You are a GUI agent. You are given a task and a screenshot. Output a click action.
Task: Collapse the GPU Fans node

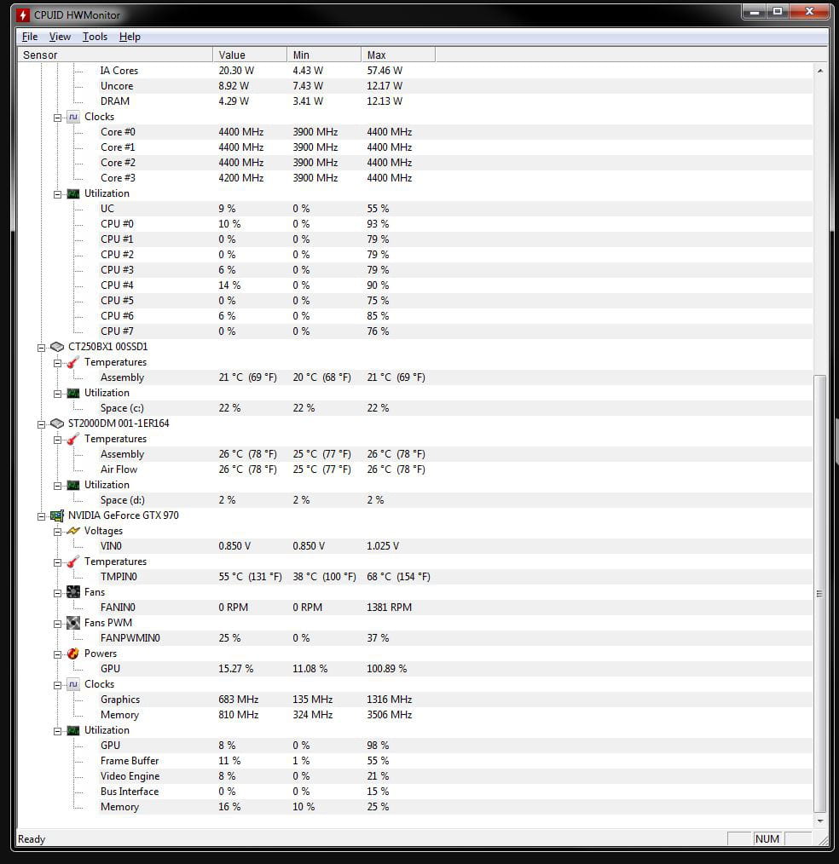pos(57,593)
